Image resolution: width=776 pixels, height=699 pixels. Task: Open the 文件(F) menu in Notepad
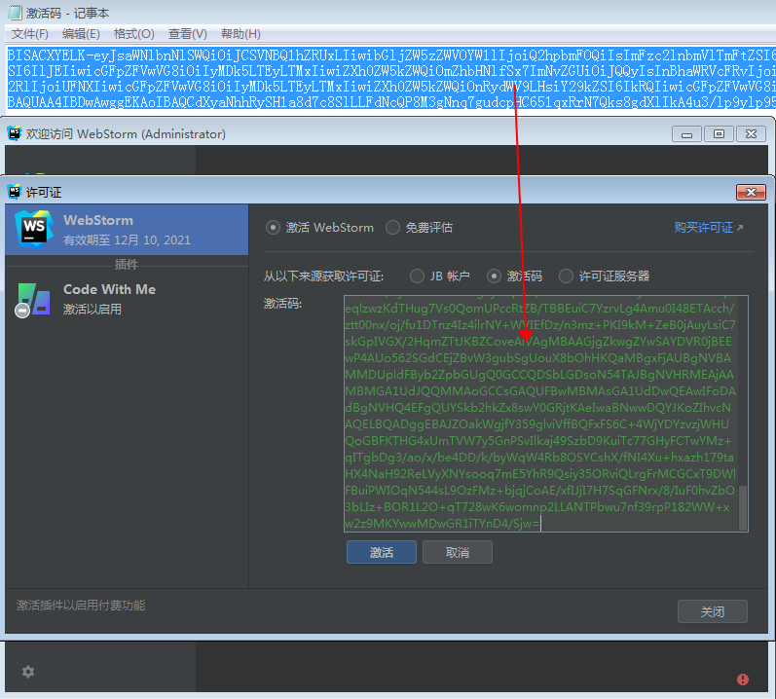pos(29,34)
